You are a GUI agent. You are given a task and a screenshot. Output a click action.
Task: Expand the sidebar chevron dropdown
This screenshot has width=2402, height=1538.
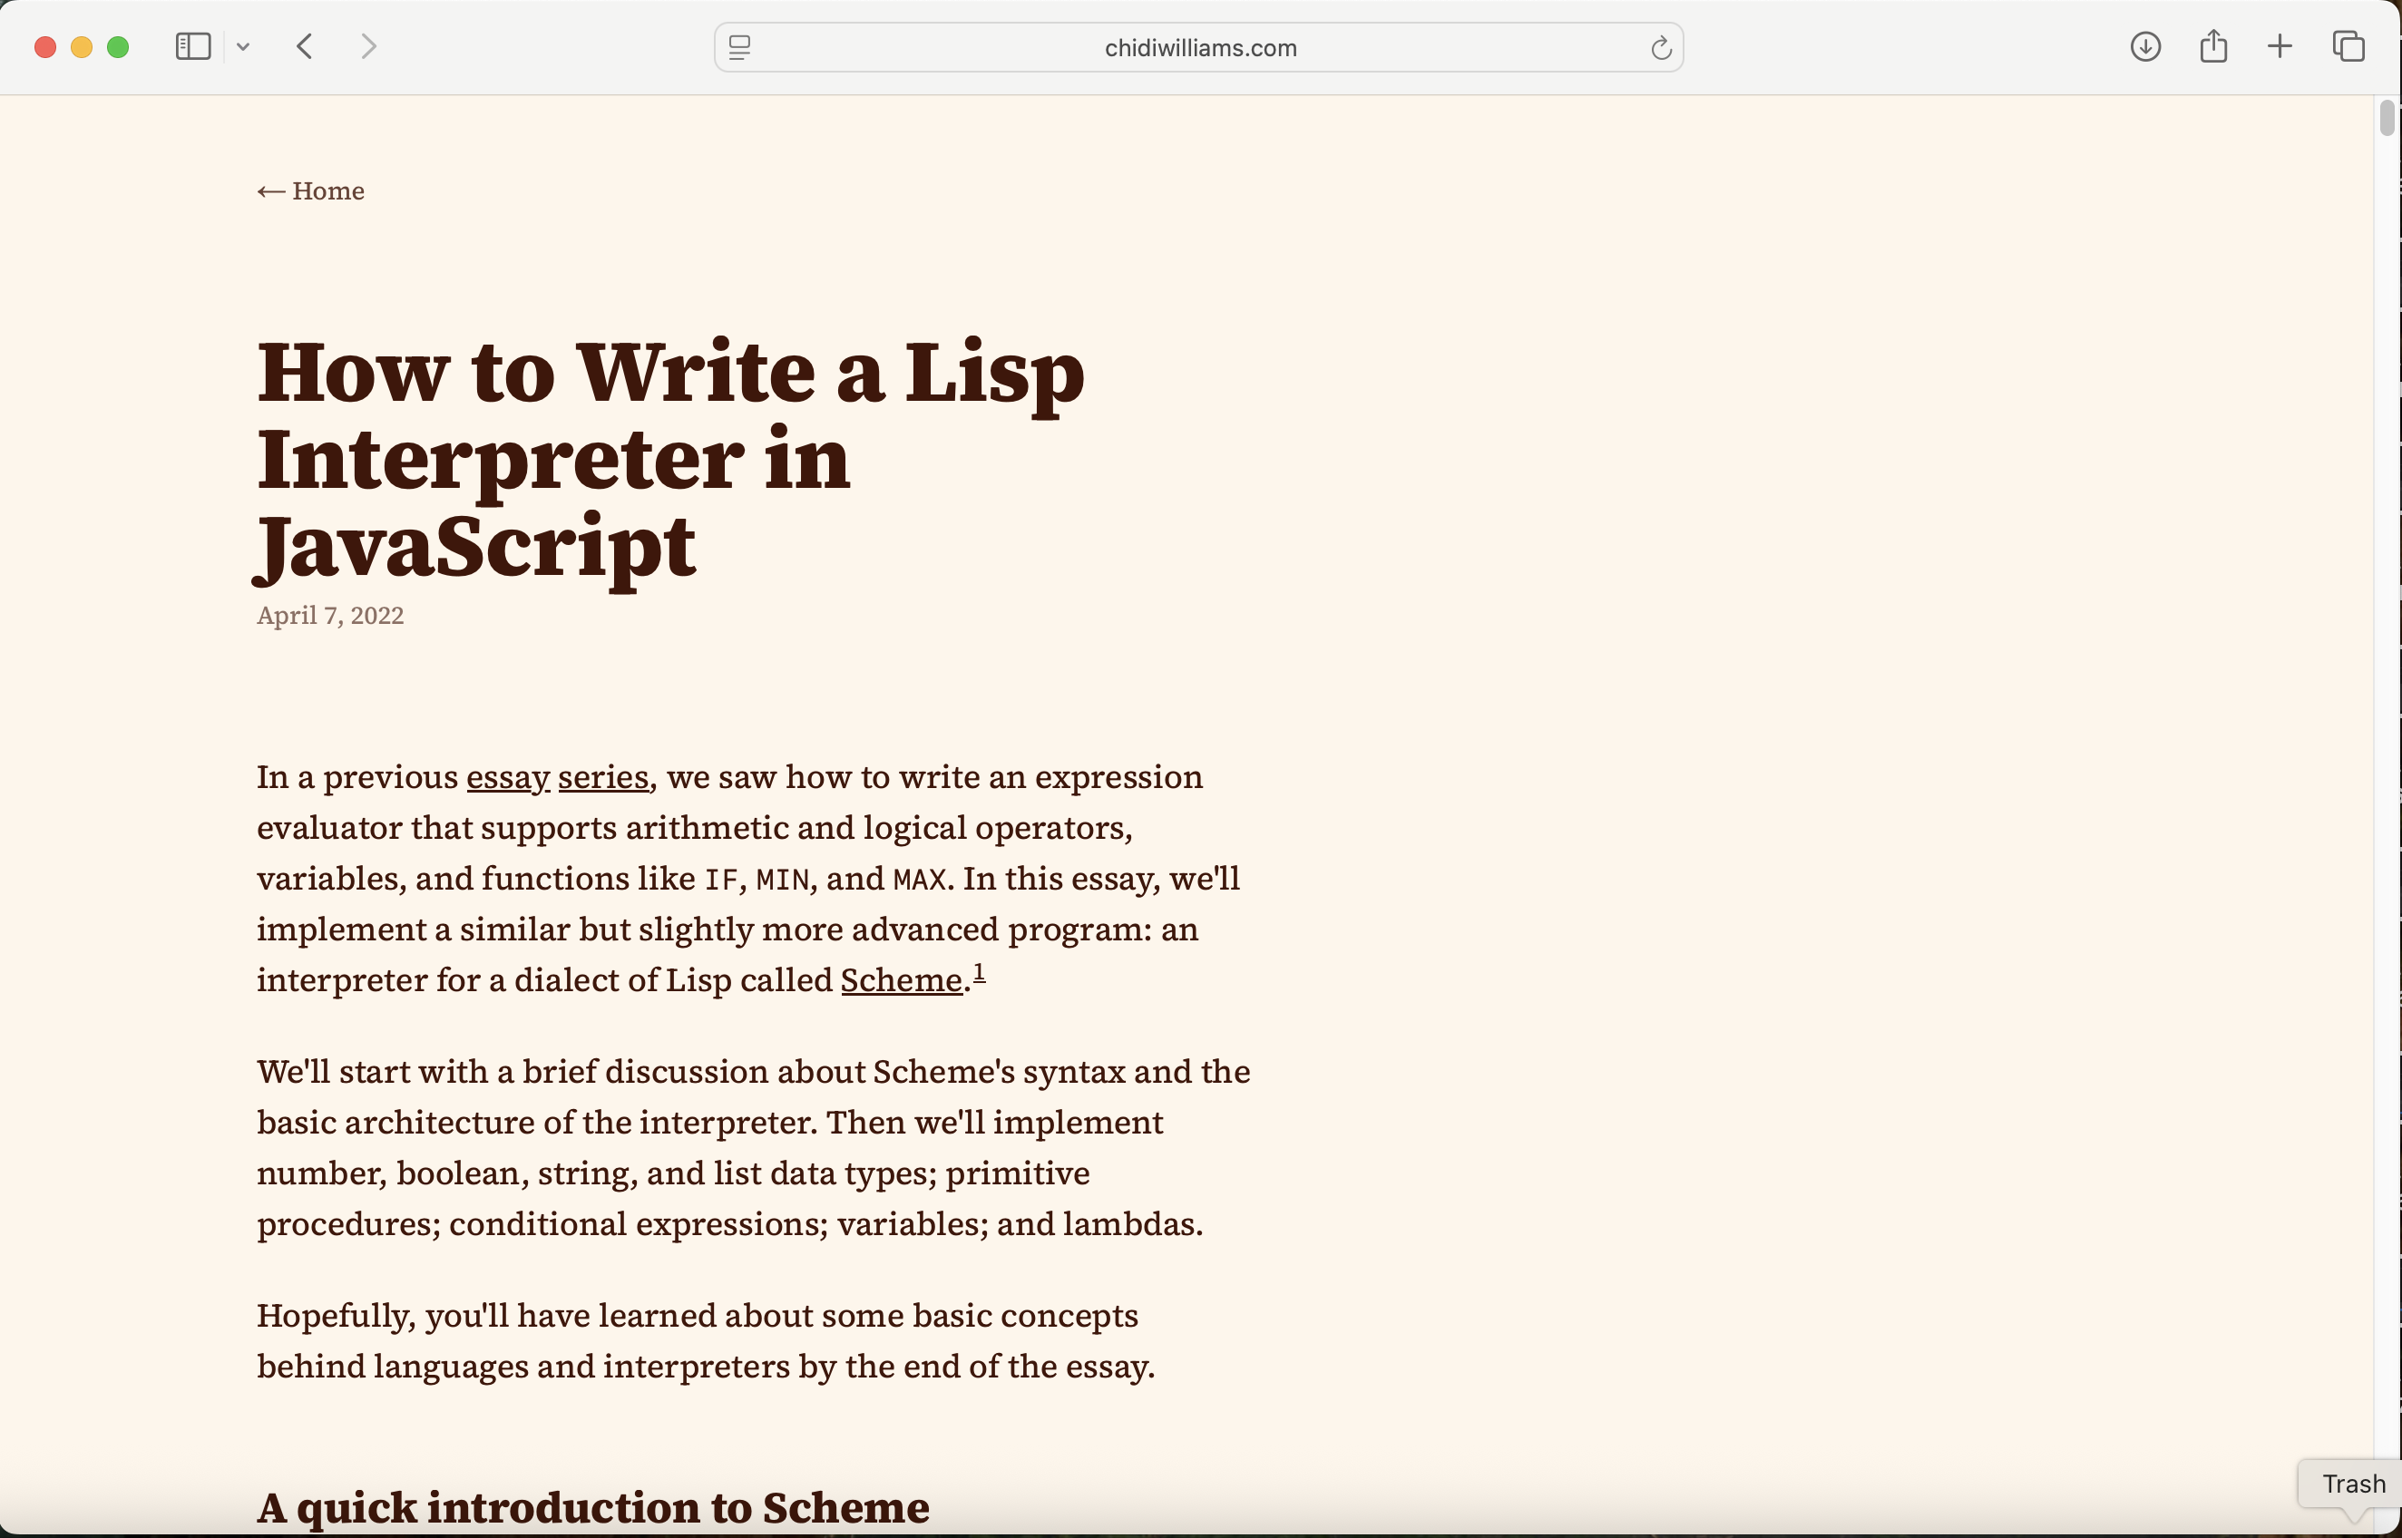click(244, 46)
